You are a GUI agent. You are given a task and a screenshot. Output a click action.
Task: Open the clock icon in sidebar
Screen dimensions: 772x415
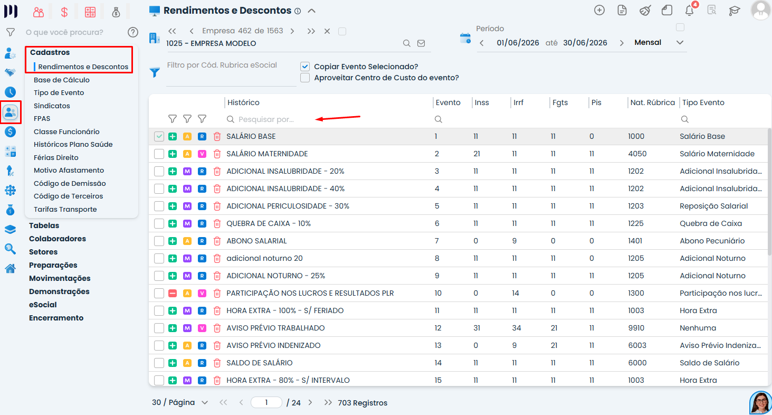(x=10, y=92)
